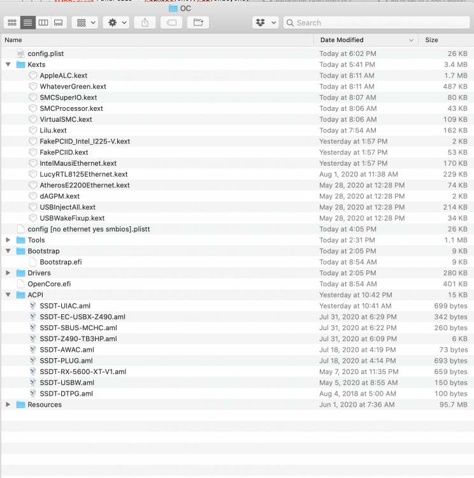Viewport: 474px width, 478px height.
Task: Select the USBInjectAll.kext icon
Action: [33, 207]
